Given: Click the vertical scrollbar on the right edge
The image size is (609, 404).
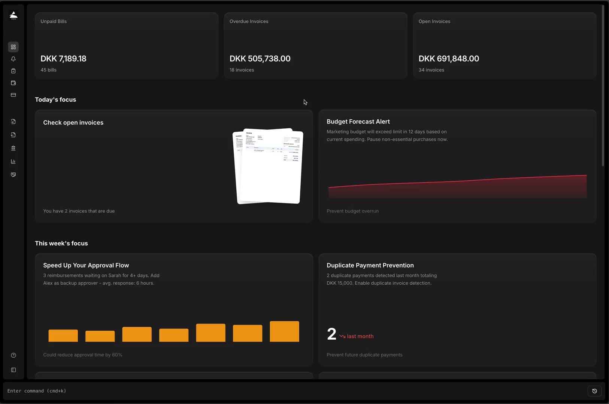Looking at the screenshot, I should point(603,85).
